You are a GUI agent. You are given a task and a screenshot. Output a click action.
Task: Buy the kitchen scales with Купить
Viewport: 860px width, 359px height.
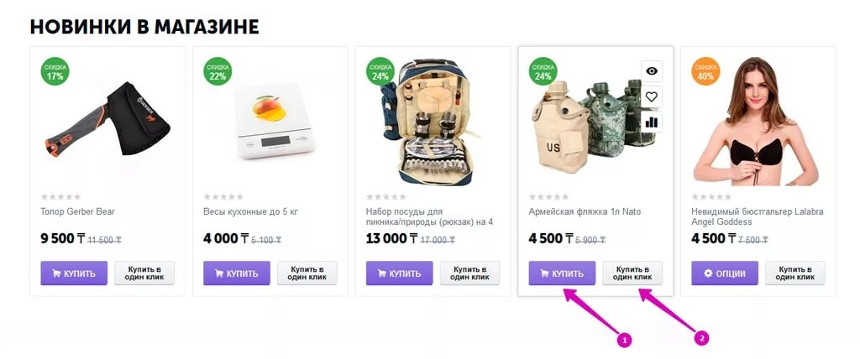[237, 273]
